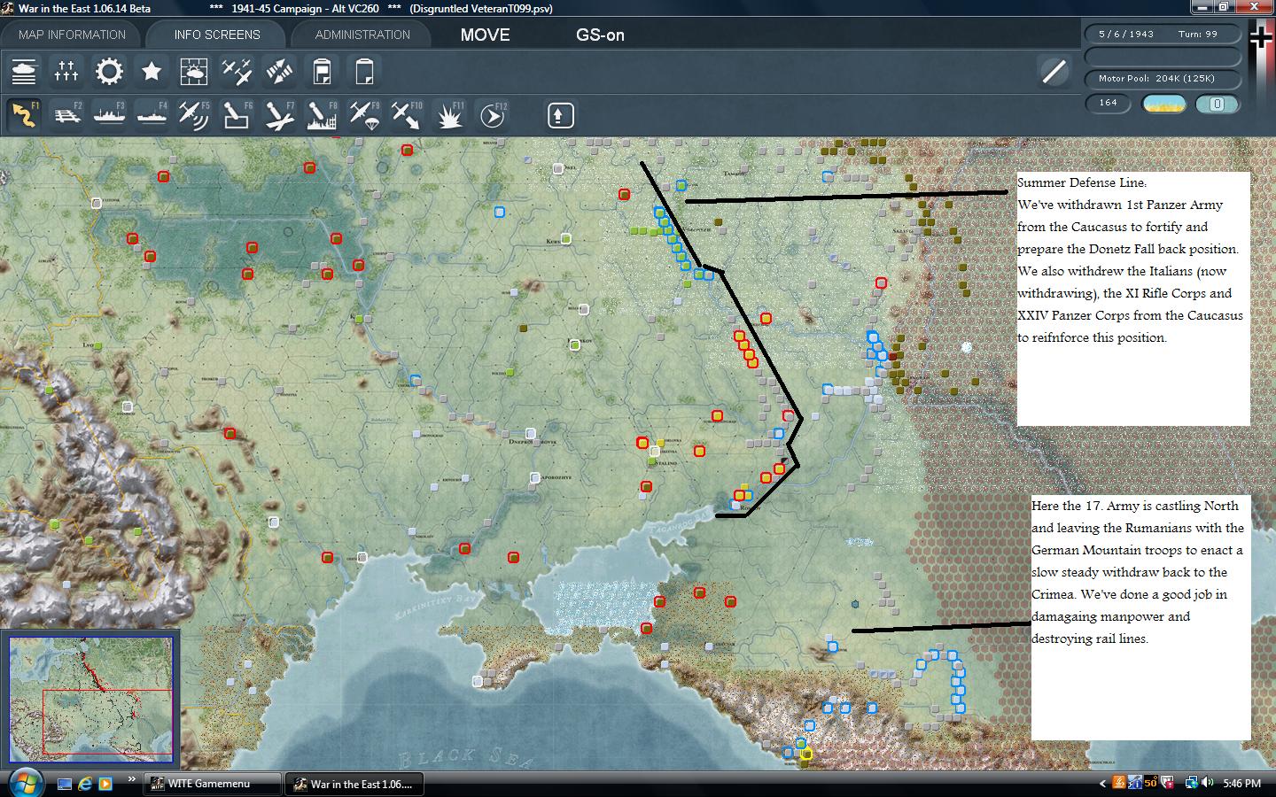Image resolution: width=1276 pixels, height=797 pixels.
Task: Select the F1 move mode
Action: [x=24, y=115]
